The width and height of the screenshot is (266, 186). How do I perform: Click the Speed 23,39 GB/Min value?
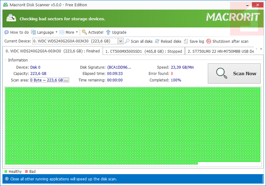pos(182,67)
